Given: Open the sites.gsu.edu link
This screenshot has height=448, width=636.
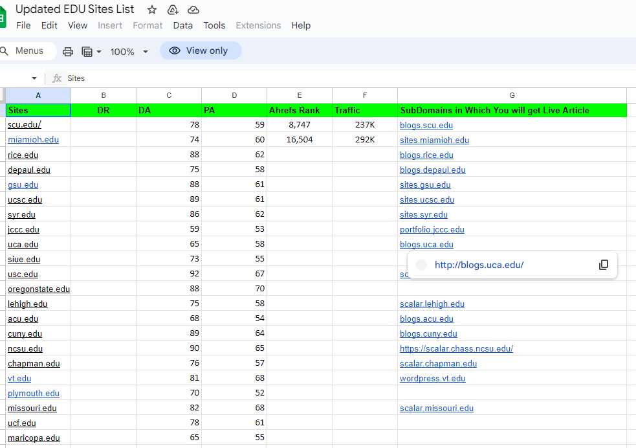Looking at the screenshot, I should pyautogui.click(x=425, y=185).
